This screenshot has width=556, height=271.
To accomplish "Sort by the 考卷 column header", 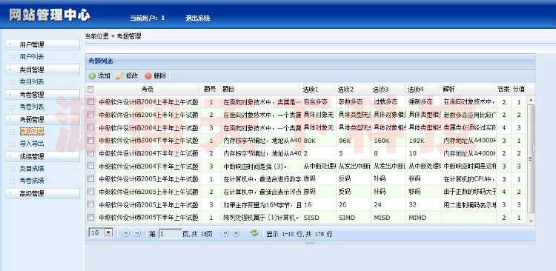I will 148,89.
